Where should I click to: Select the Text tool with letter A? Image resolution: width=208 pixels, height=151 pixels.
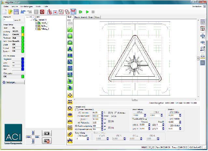70,49
